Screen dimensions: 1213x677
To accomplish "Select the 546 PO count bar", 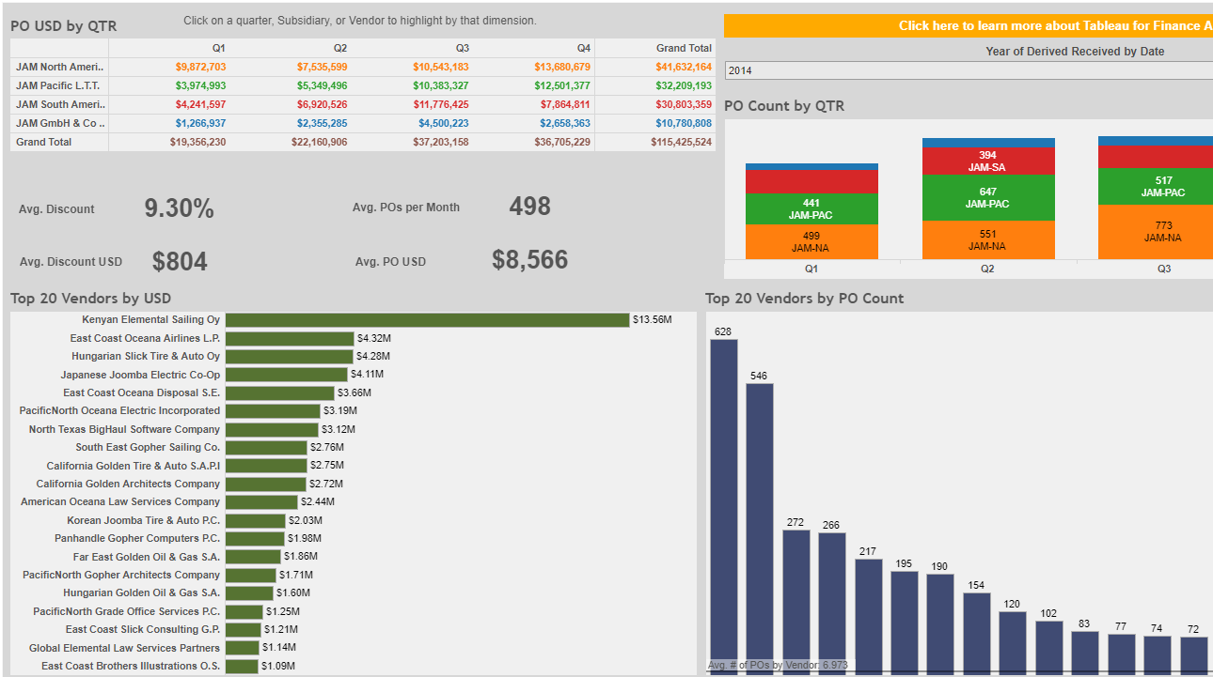I will [760, 526].
